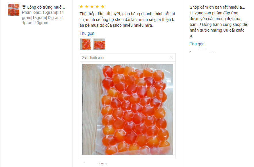This screenshot has height=167, width=254.
Task: Collapse the shop reply via Thu gọn
Action: click(x=197, y=44)
